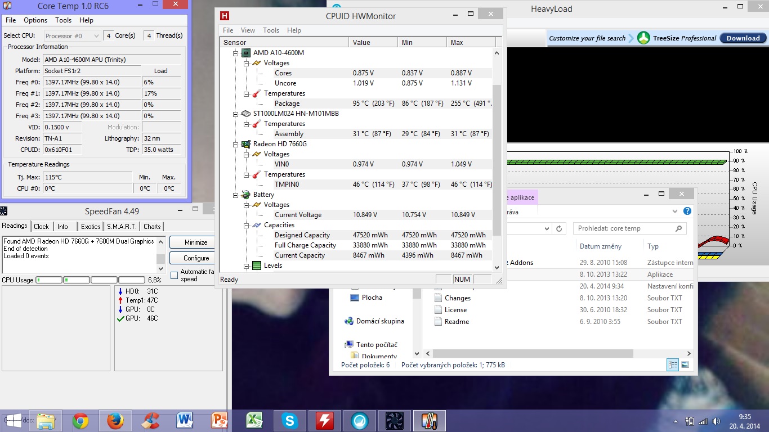Switch Explorer to details view
The height and width of the screenshot is (432, 769).
[x=673, y=364]
